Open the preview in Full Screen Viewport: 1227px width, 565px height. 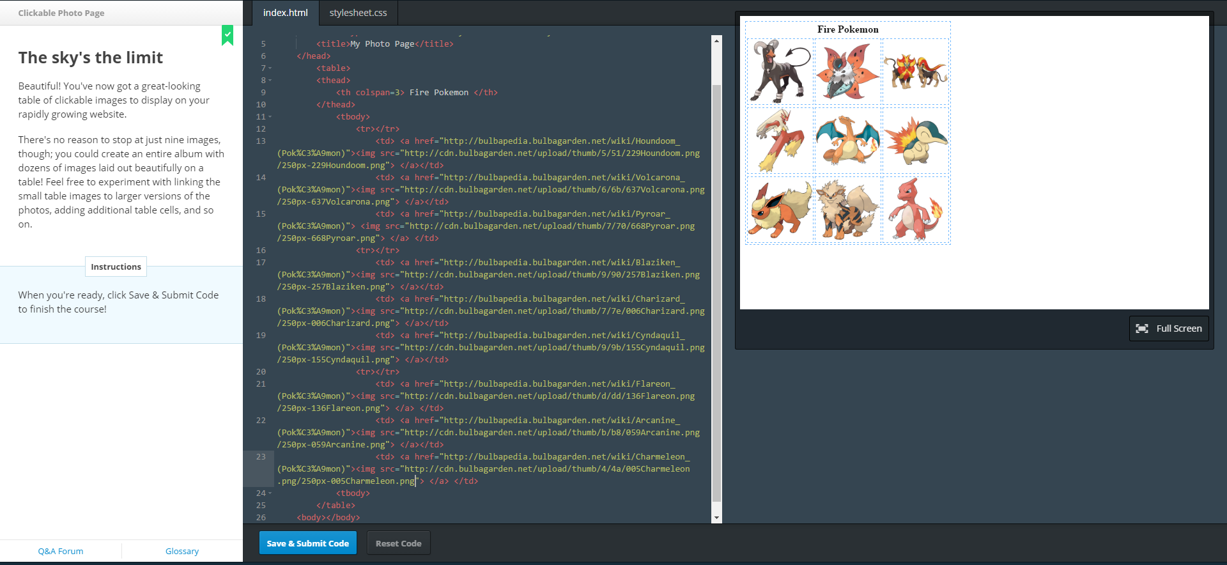tap(1169, 329)
